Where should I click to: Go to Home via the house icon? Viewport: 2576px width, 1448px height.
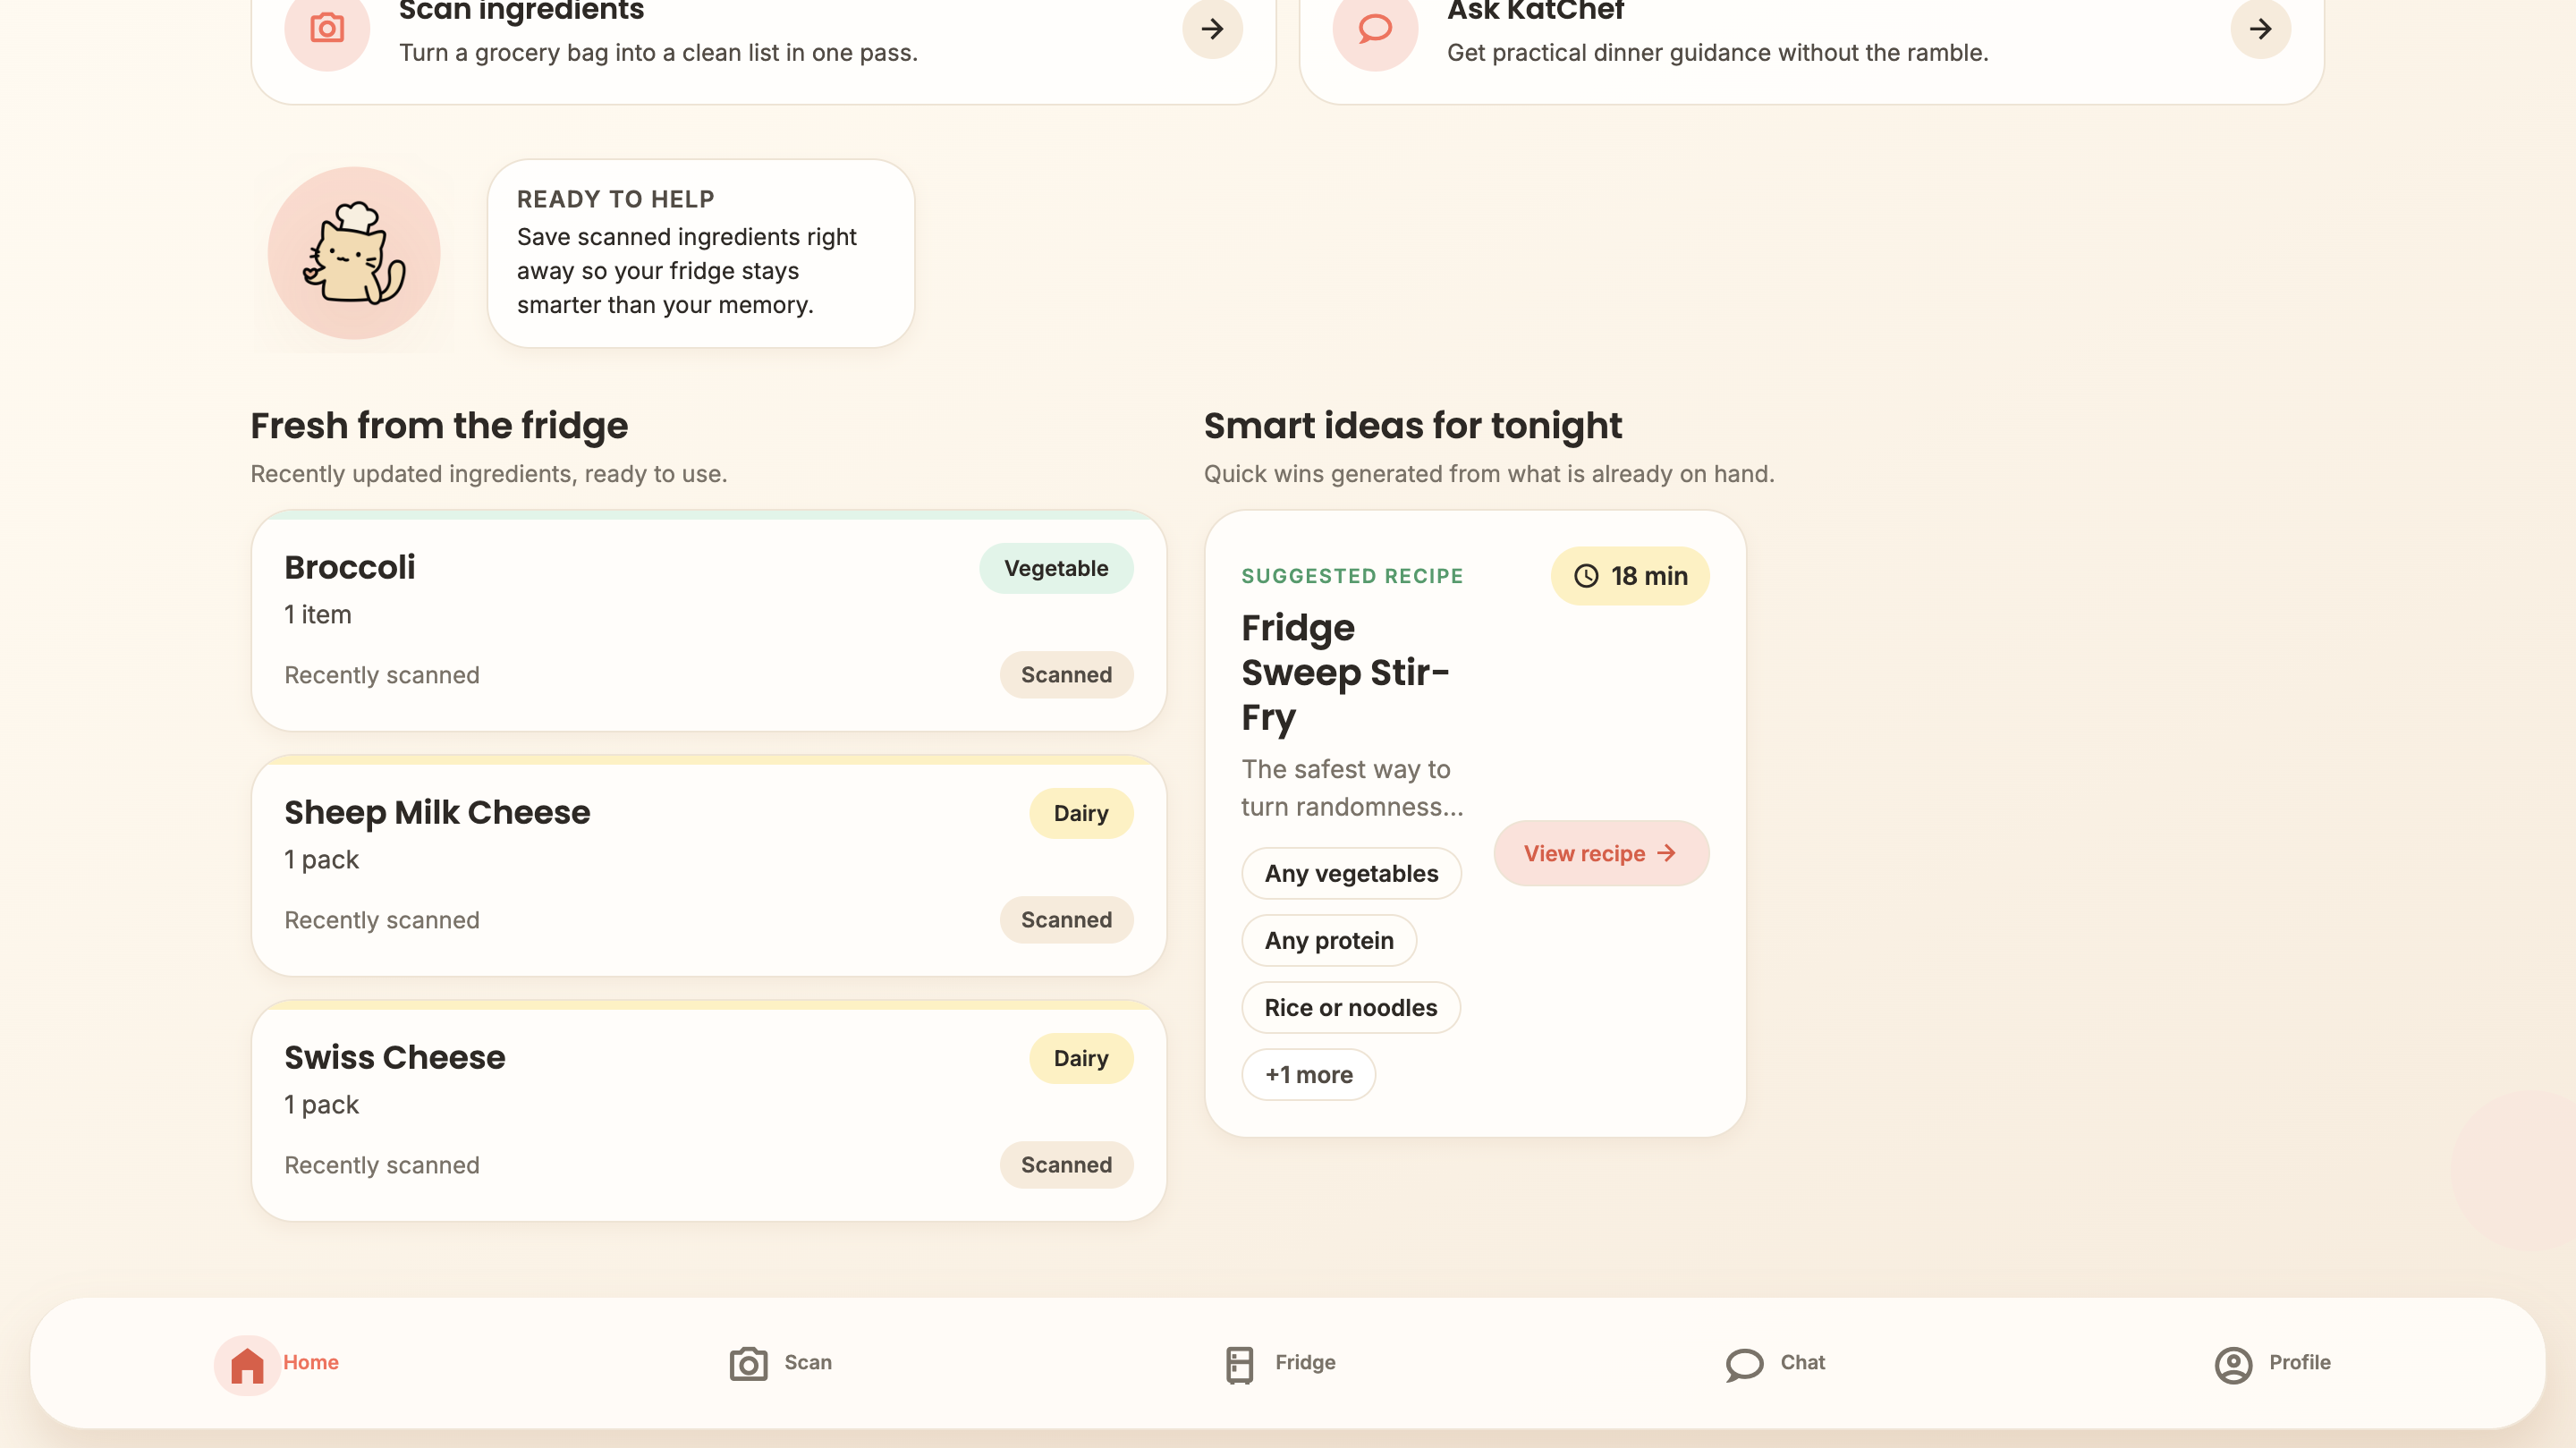pyautogui.click(x=247, y=1364)
